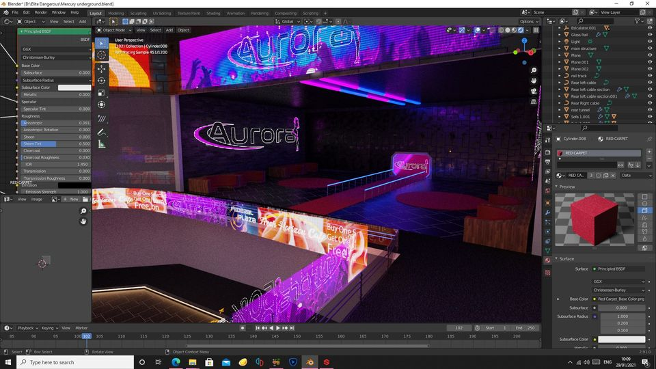Hide Escalator.001 in the outliner

coord(650,28)
